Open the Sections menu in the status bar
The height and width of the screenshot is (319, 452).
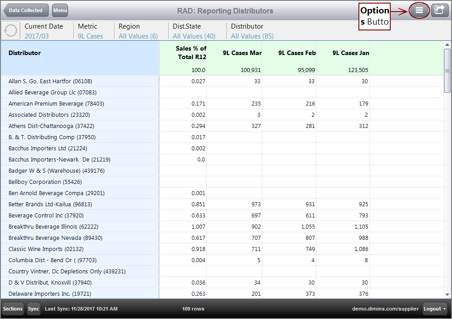(x=13, y=309)
